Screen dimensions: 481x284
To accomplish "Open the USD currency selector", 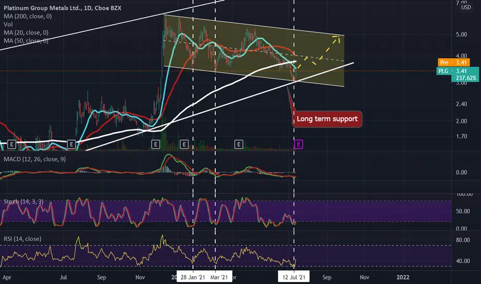I will pyautogui.click(x=466, y=7).
